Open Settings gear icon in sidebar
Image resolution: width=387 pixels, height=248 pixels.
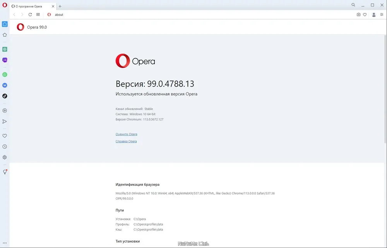5,157
